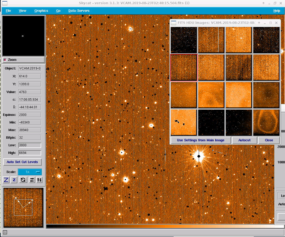Open the Graphics menu
The width and height of the screenshot is (285, 237).
point(41,11)
